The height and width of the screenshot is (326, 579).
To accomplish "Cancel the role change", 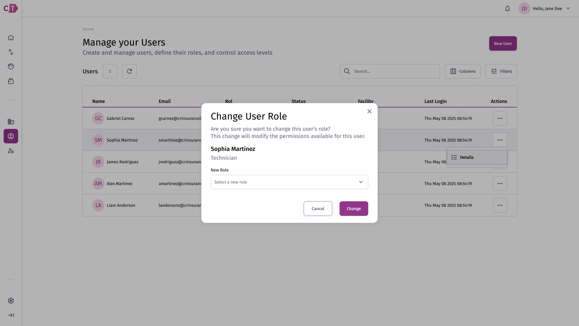I will click(x=318, y=209).
